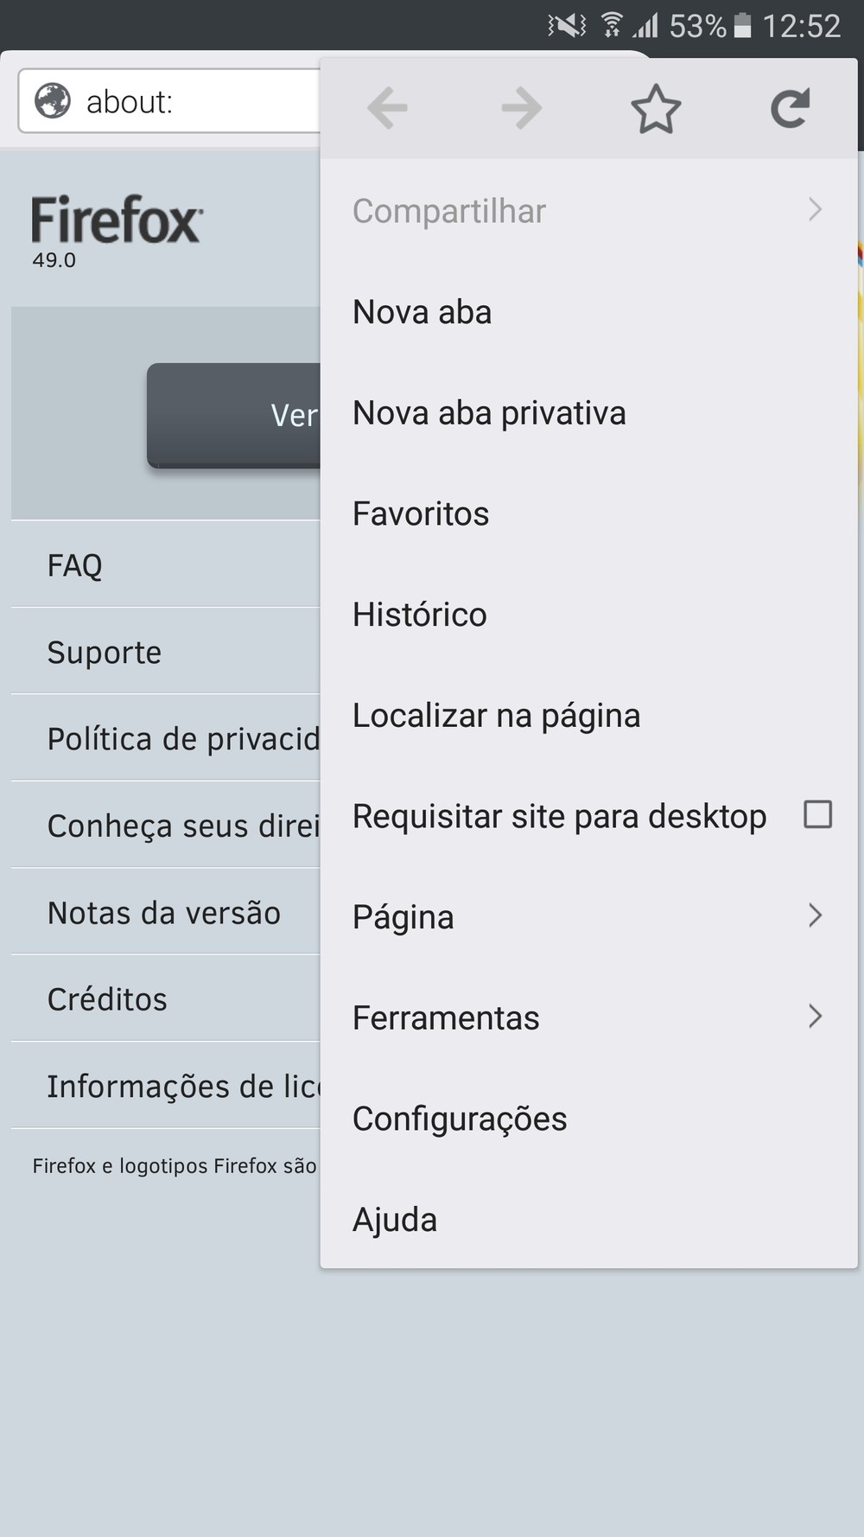Click the about: address field
The width and height of the screenshot is (864, 1537).
tap(169, 101)
